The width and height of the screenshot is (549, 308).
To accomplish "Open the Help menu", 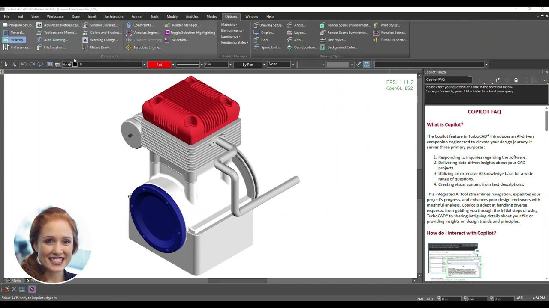I will tap(270, 17).
